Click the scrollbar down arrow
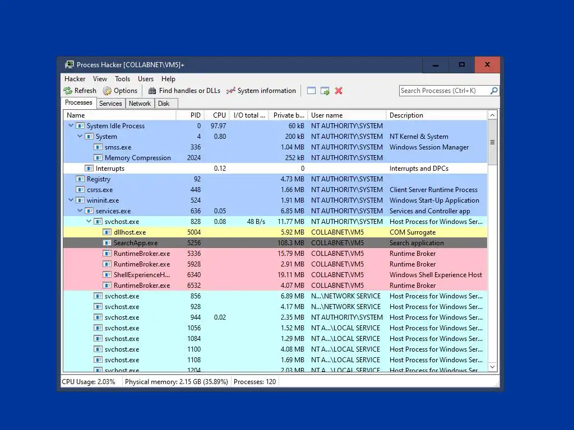This screenshot has height=430, width=574. tap(492, 367)
